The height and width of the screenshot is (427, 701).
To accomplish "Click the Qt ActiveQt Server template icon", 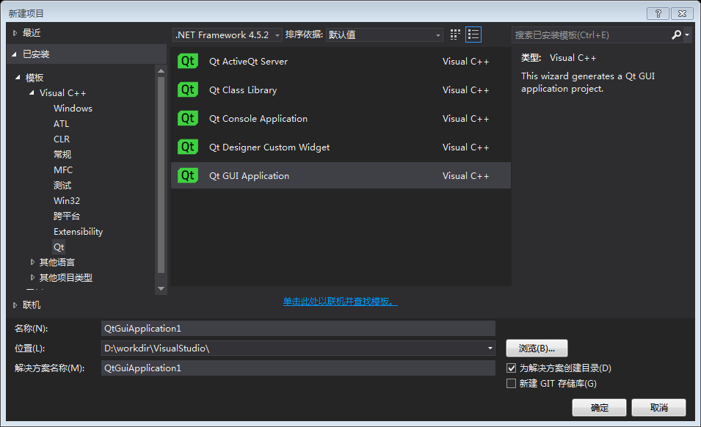I will tap(188, 61).
